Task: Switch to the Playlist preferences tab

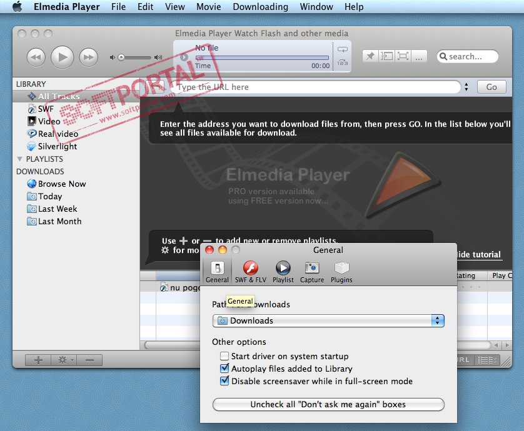Action: click(283, 272)
